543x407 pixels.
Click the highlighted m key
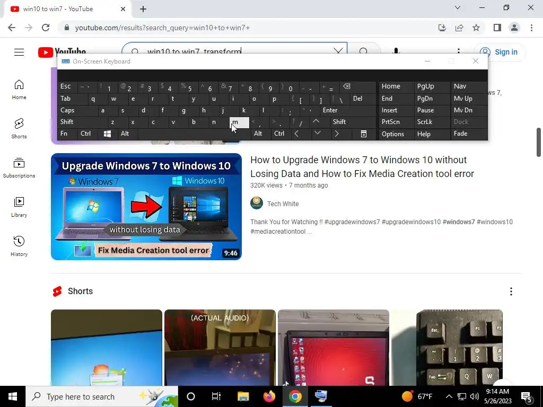click(x=239, y=122)
